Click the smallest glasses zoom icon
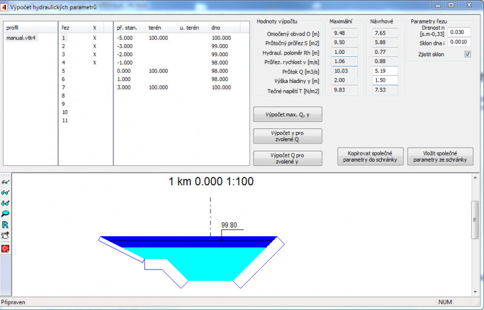This screenshot has height=310, width=484. click(5, 182)
